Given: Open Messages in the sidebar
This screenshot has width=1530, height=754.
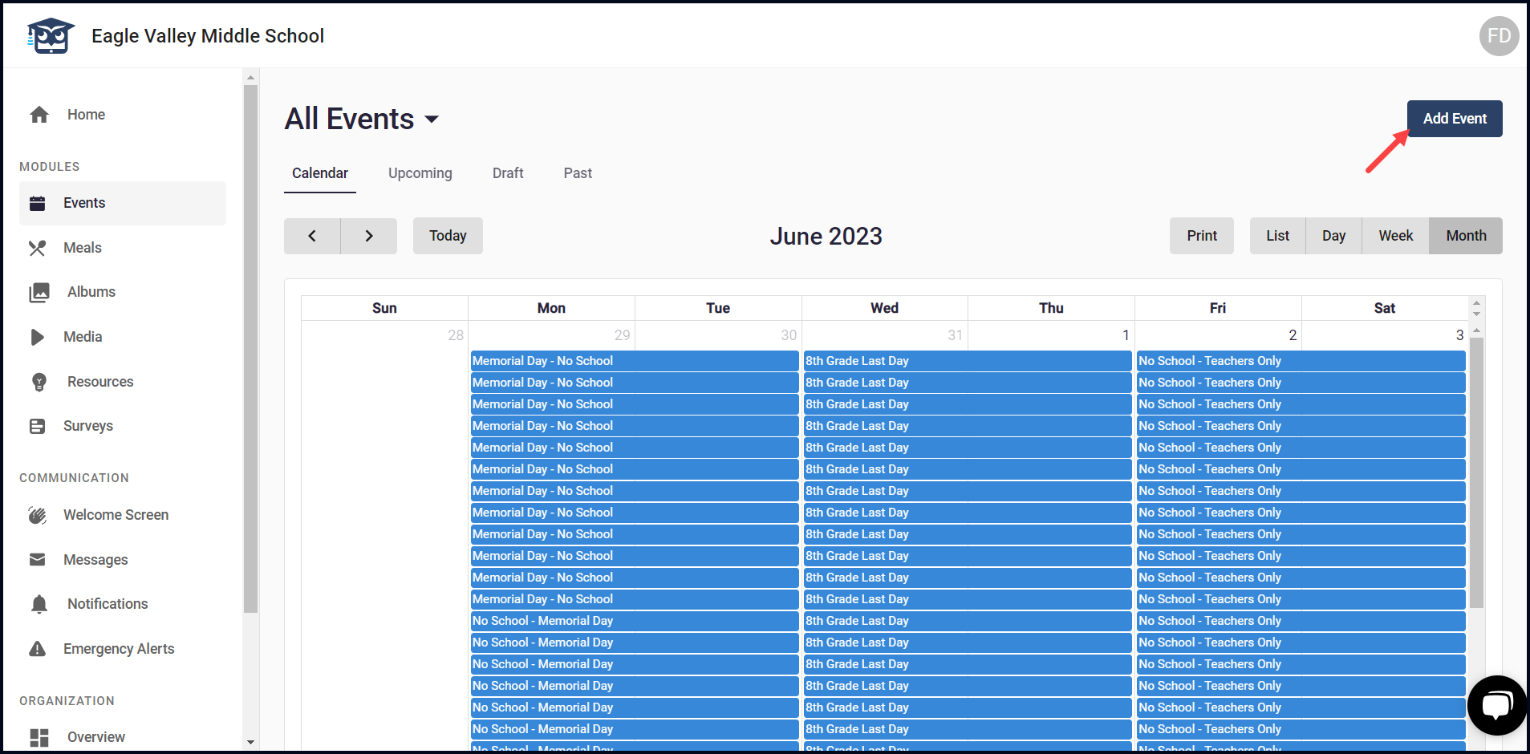Looking at the screenshot, I should pyautogui.click(x=123, y=560).
